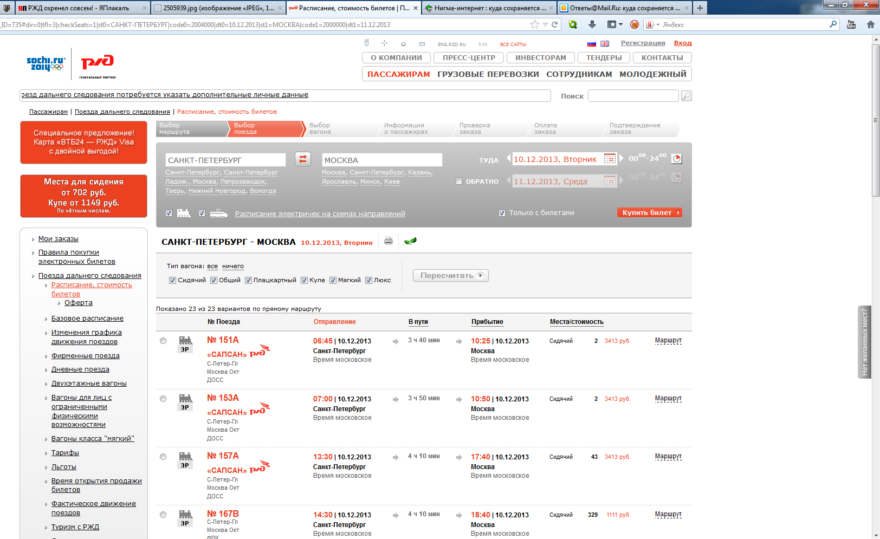
Task: Toggle the long-distance train checkbox
Action: (169, 213)
